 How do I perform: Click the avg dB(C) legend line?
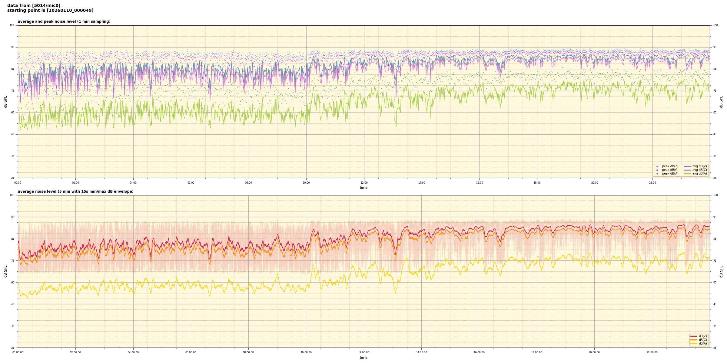pos(687,170)
